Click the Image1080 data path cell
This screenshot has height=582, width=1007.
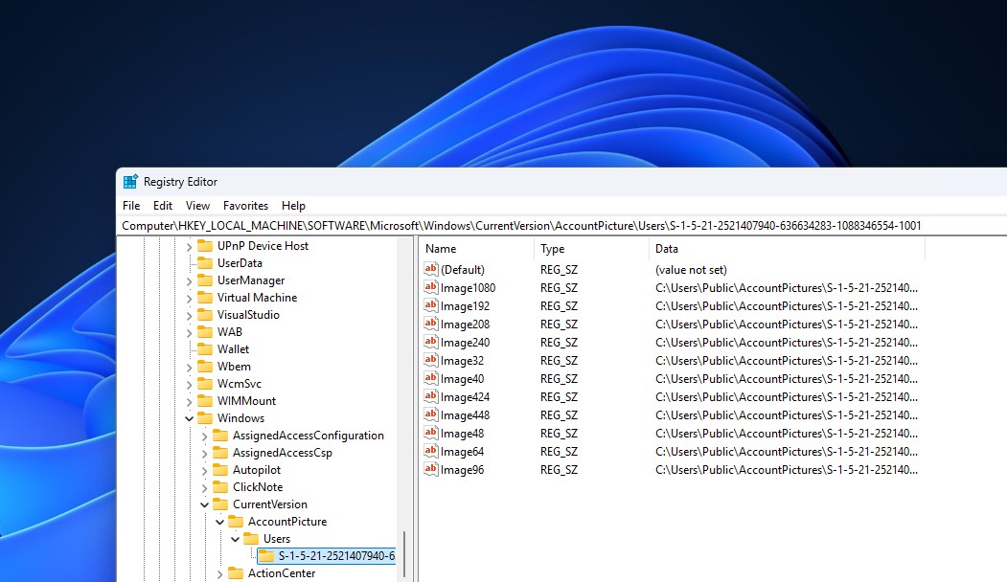click(786, 287)
